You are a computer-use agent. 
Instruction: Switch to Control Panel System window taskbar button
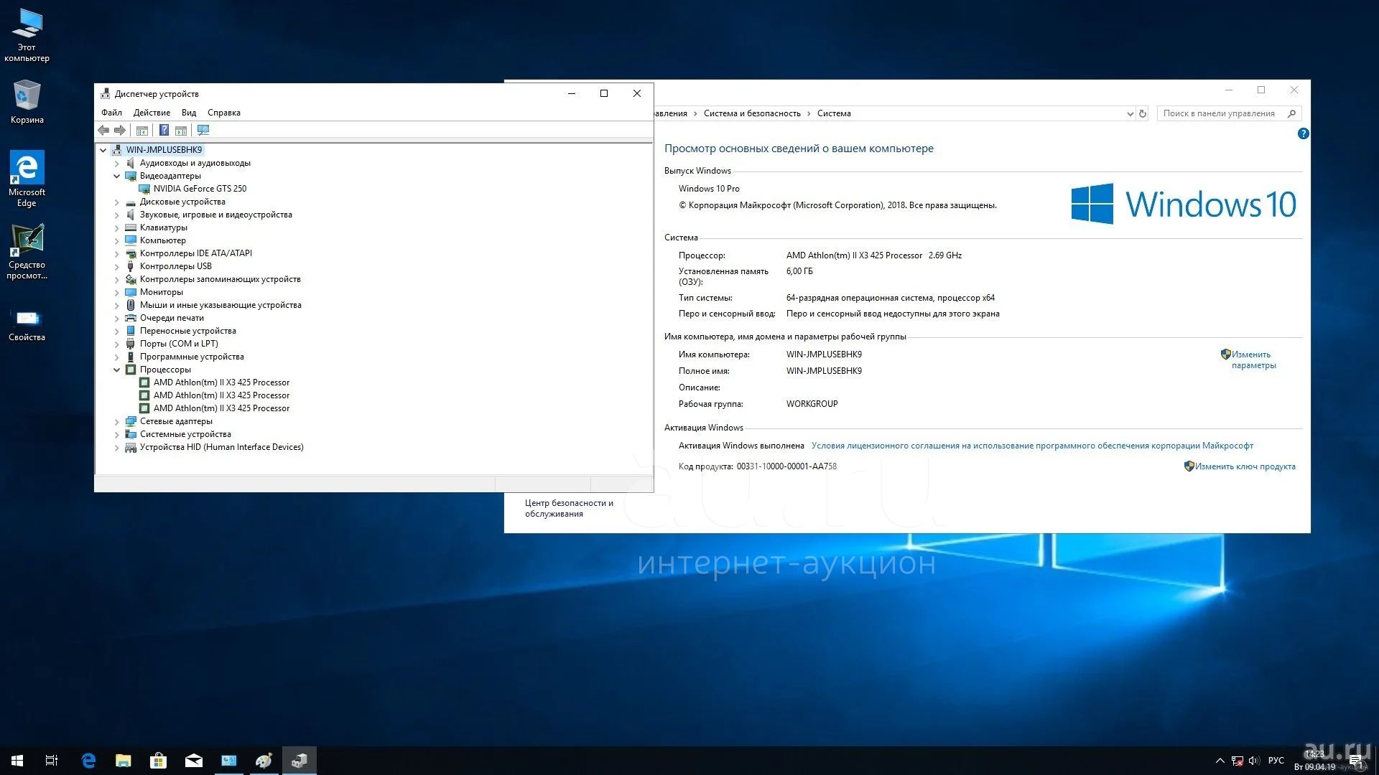point(228,761)
